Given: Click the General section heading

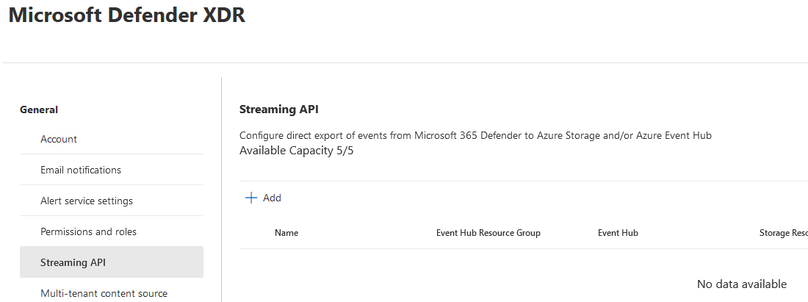Looking at the screenshot, I should (39, 109).
